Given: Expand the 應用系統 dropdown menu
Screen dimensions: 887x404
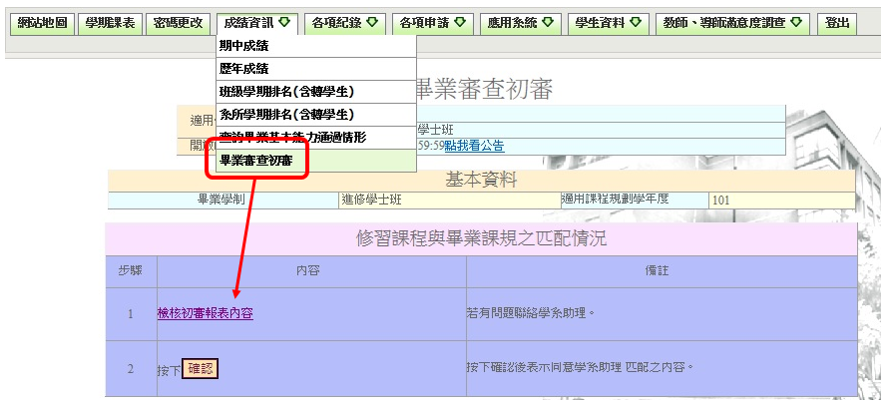Looking at the screenshot, I should 521,23.
